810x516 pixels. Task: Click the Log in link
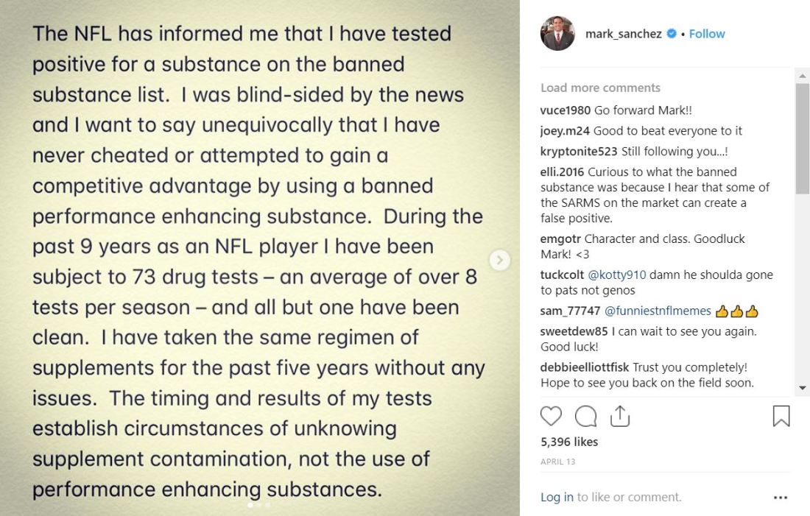(557, 498)
